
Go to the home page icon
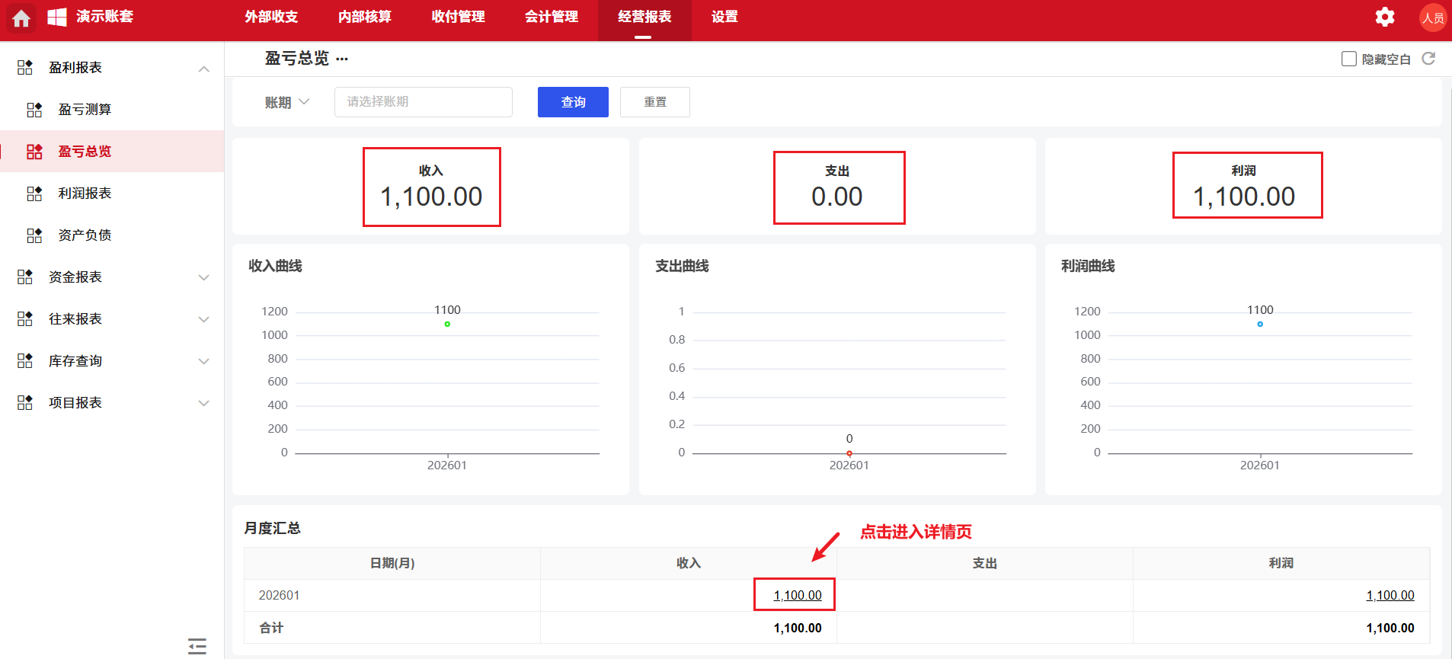[x=21, y=18]
